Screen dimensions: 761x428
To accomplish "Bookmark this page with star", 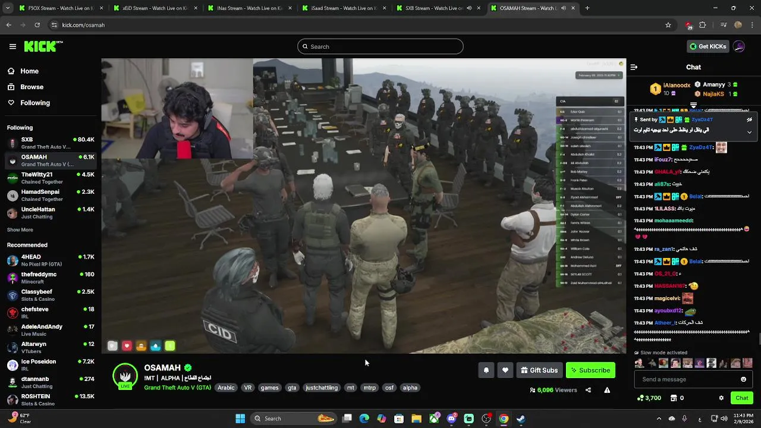I will (x=668, y=25).
